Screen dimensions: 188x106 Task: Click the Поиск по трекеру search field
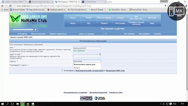coord(90,34)
